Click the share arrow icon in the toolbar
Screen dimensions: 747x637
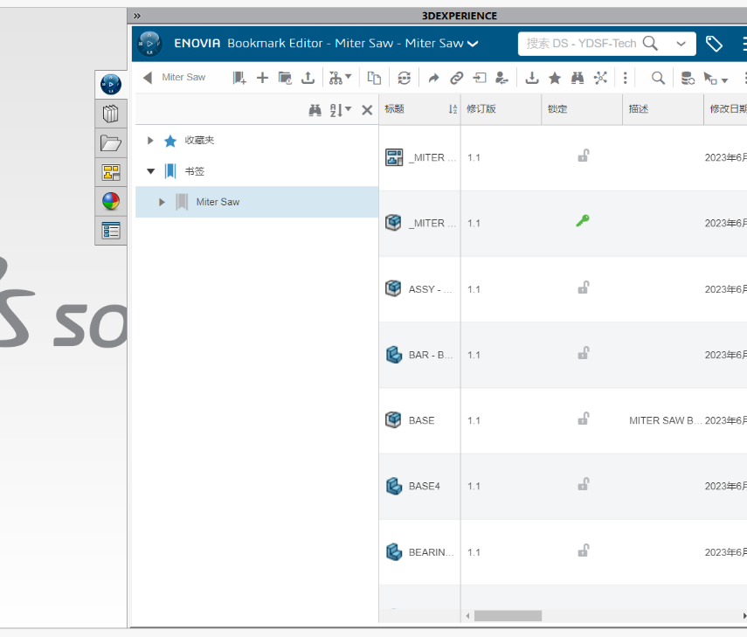click(433, 78)
